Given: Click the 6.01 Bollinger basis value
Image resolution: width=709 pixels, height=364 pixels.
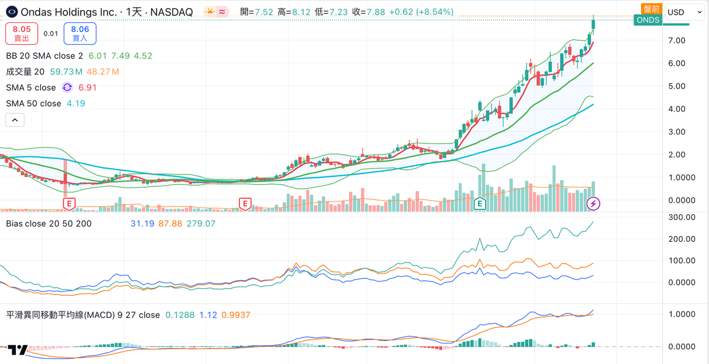Looking at the screenshot, I should point(97,56).
